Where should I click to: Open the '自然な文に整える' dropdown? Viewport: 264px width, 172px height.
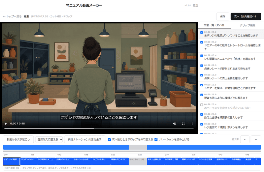pos(49,139)
